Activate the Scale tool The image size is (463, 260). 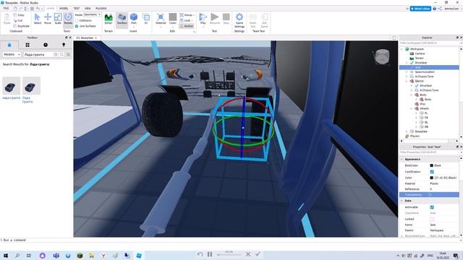pyautogui.click(x=58, y=19)
